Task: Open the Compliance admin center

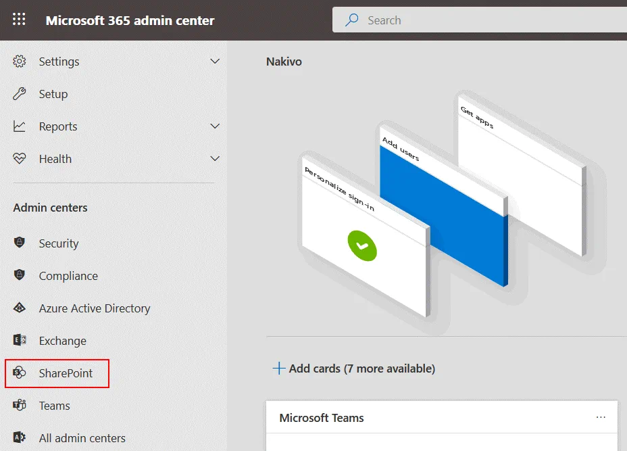Action: click(68, 276)
